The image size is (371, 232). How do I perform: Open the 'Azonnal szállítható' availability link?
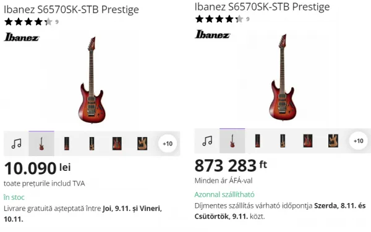(224, 194)
